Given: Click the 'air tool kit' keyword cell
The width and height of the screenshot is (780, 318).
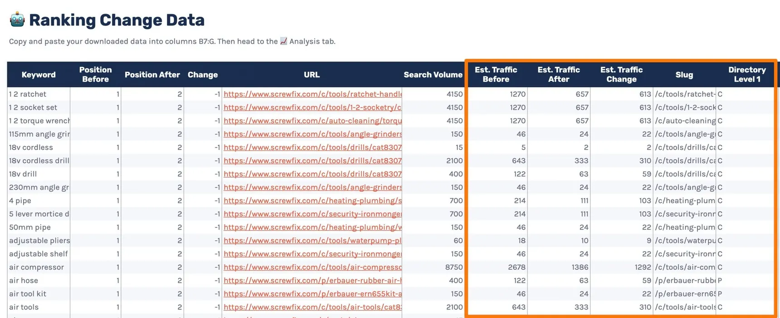Looking at the screenshot, I should click(39, 294).
